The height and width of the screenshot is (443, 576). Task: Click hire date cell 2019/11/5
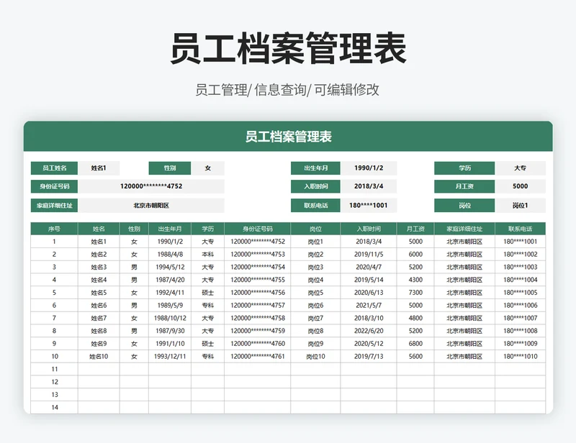click(369, 255)
